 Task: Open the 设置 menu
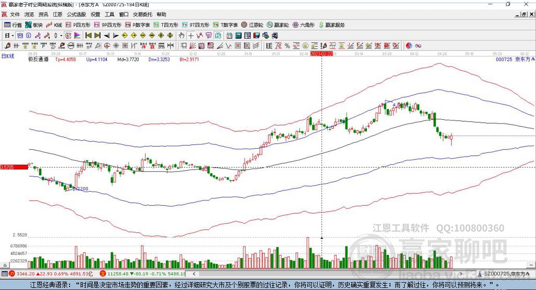[95, 14]
